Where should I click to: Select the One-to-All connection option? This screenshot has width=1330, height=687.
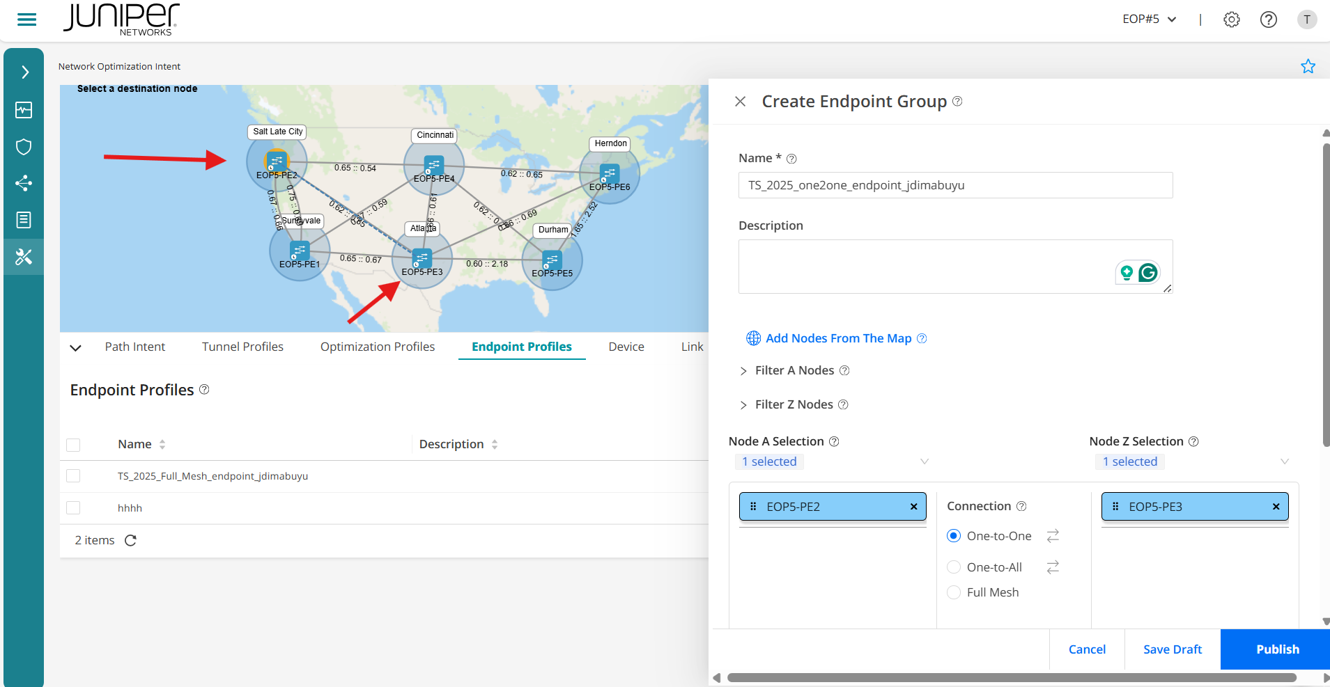pyautogui.click(x=954, y=567)
